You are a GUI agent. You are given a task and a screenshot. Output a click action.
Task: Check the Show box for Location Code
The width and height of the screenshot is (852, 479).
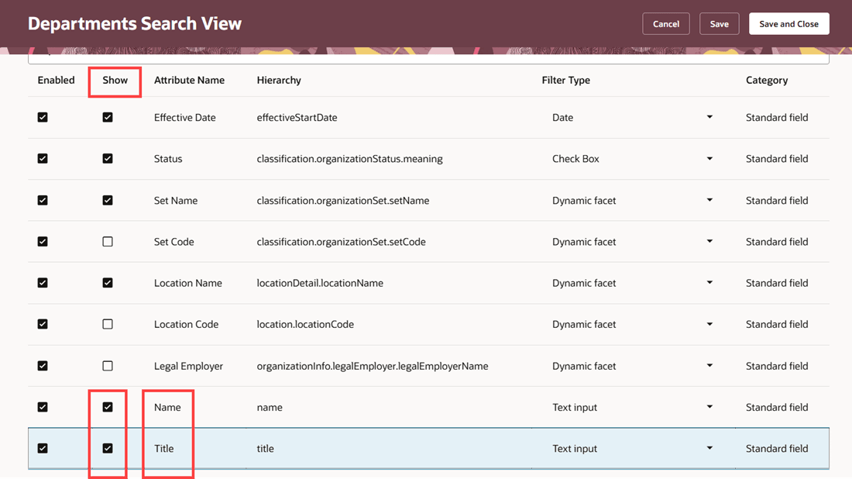tap(108, 324)
